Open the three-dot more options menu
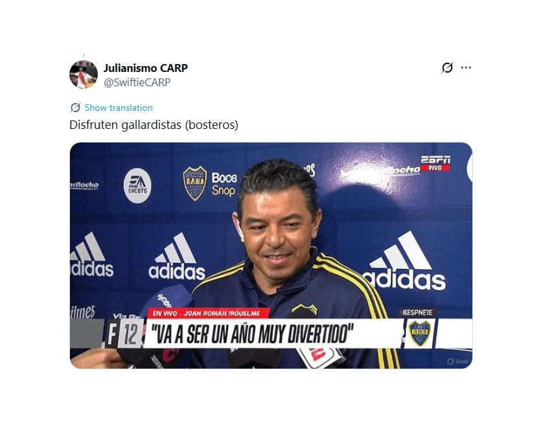The height and width of the screenshot is (425, 541). pos(466,67)
